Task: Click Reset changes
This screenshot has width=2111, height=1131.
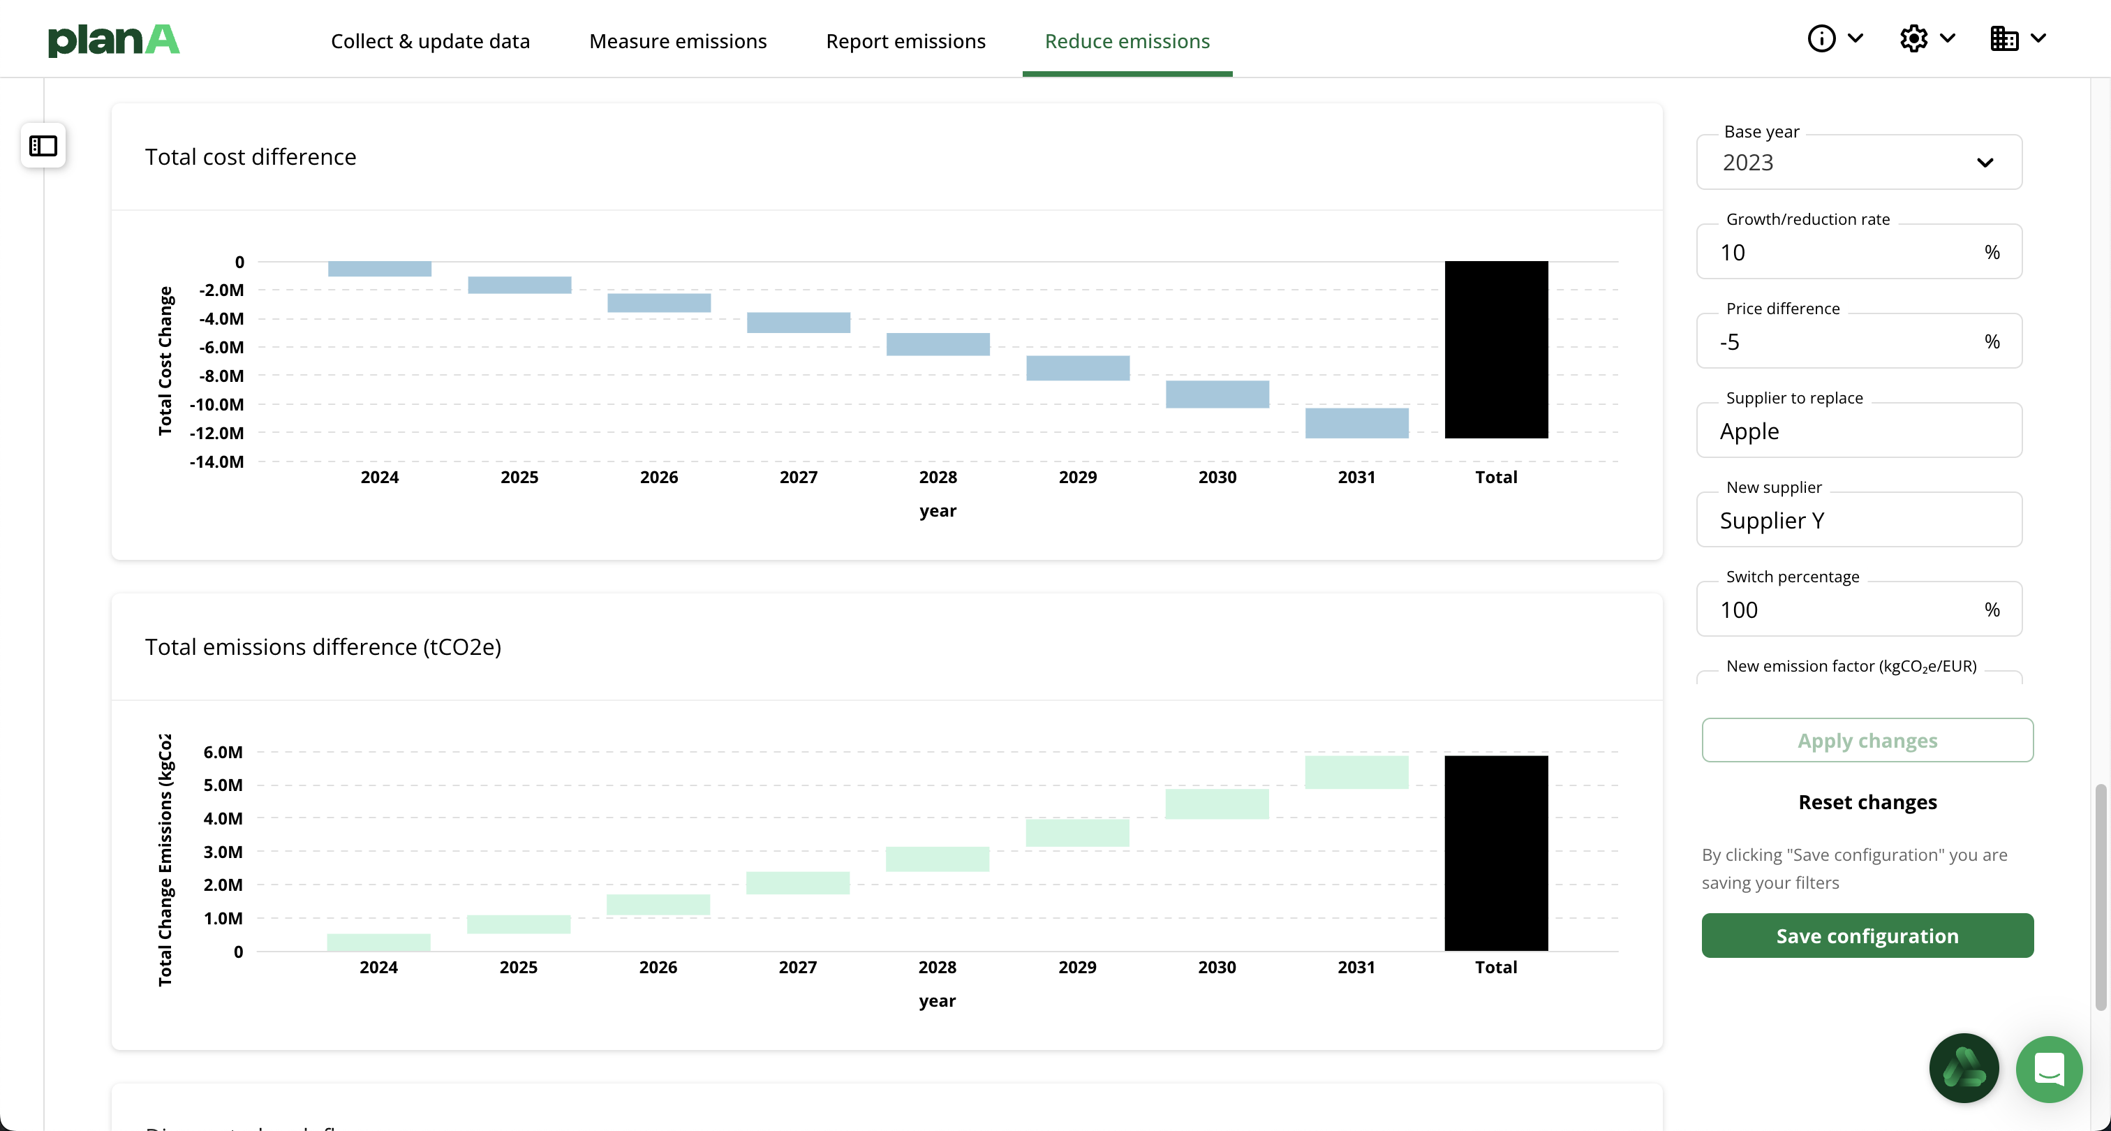Action: [x=1867, y=801]
